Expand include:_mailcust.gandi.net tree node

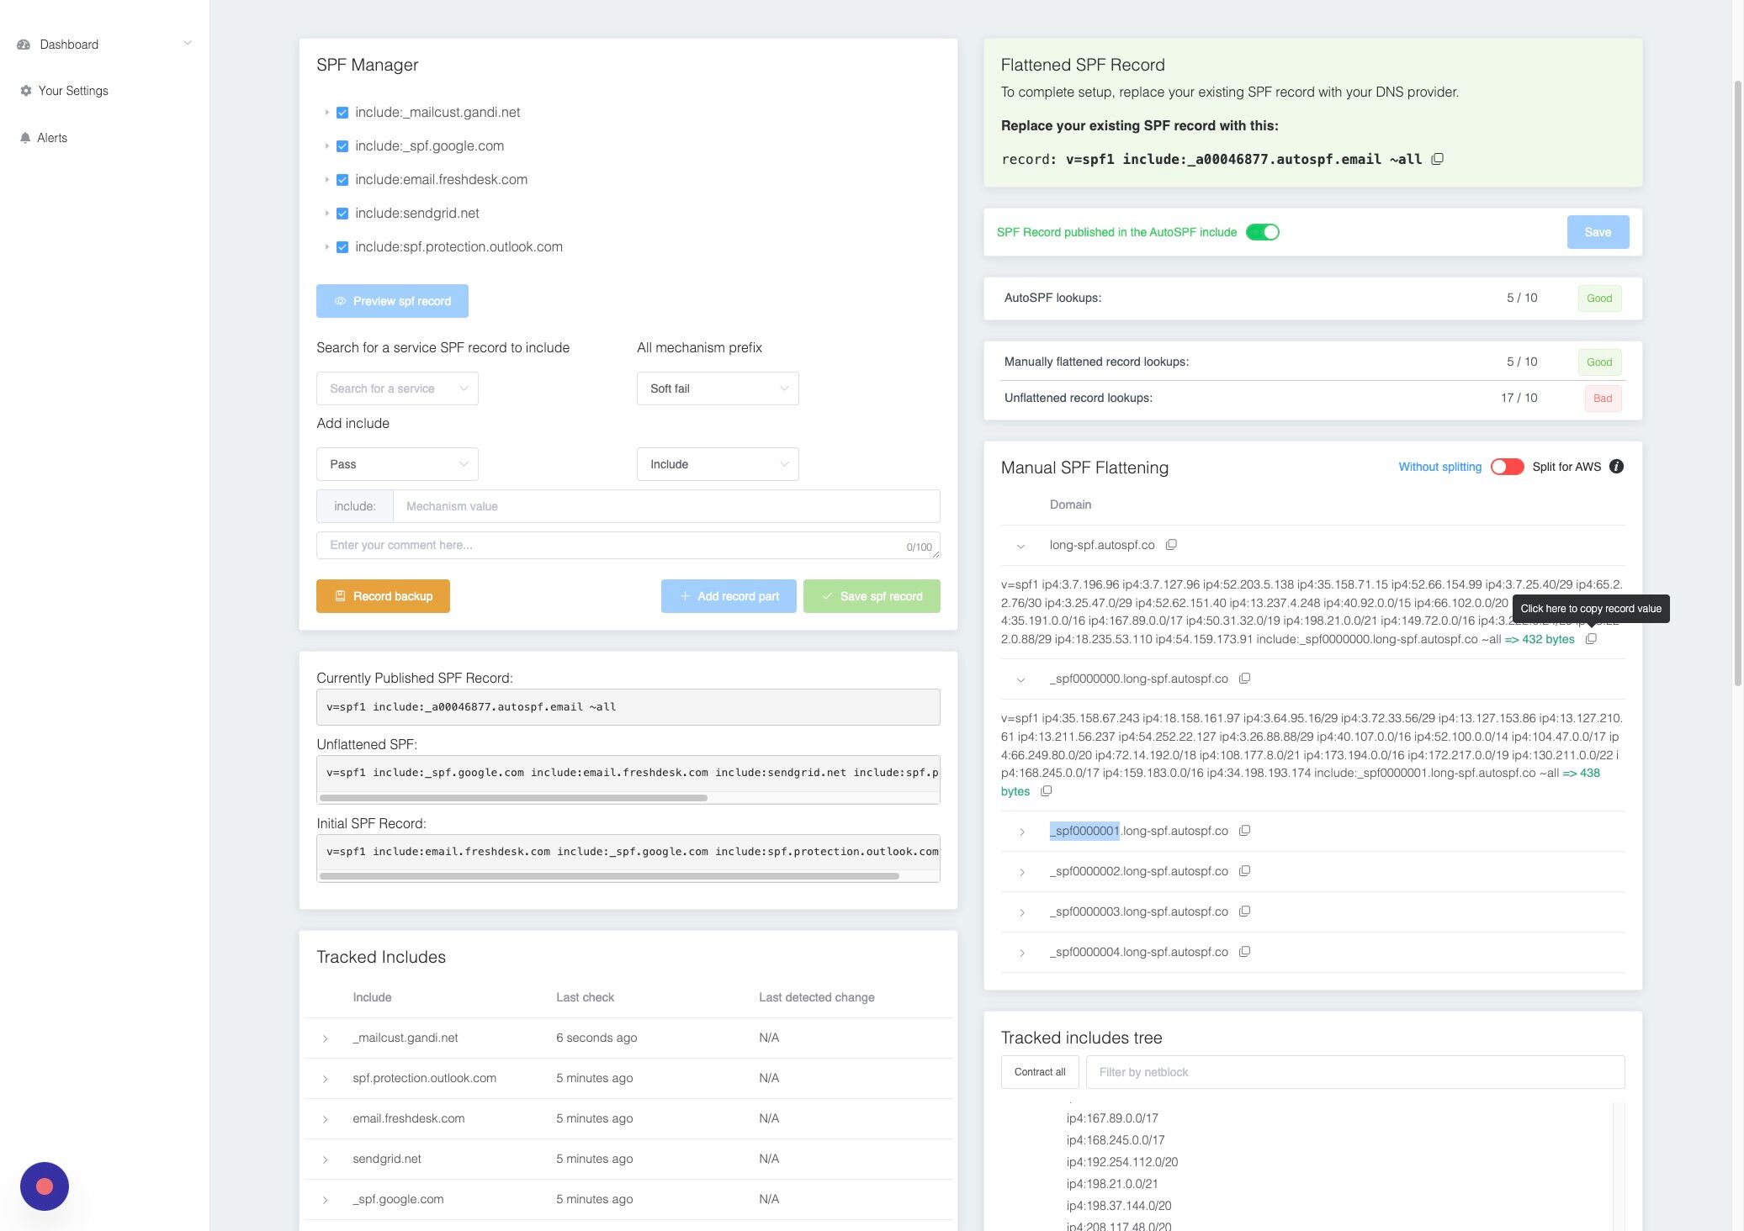tap(326, 113)
